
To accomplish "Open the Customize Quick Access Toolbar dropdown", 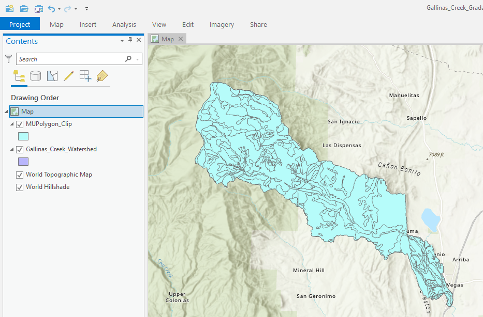I will (86, 9).
